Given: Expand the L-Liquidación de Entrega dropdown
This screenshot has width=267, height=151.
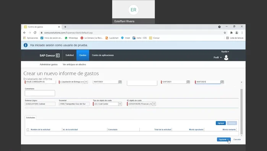Looking at the screenshot, I should tap(86, 82).
